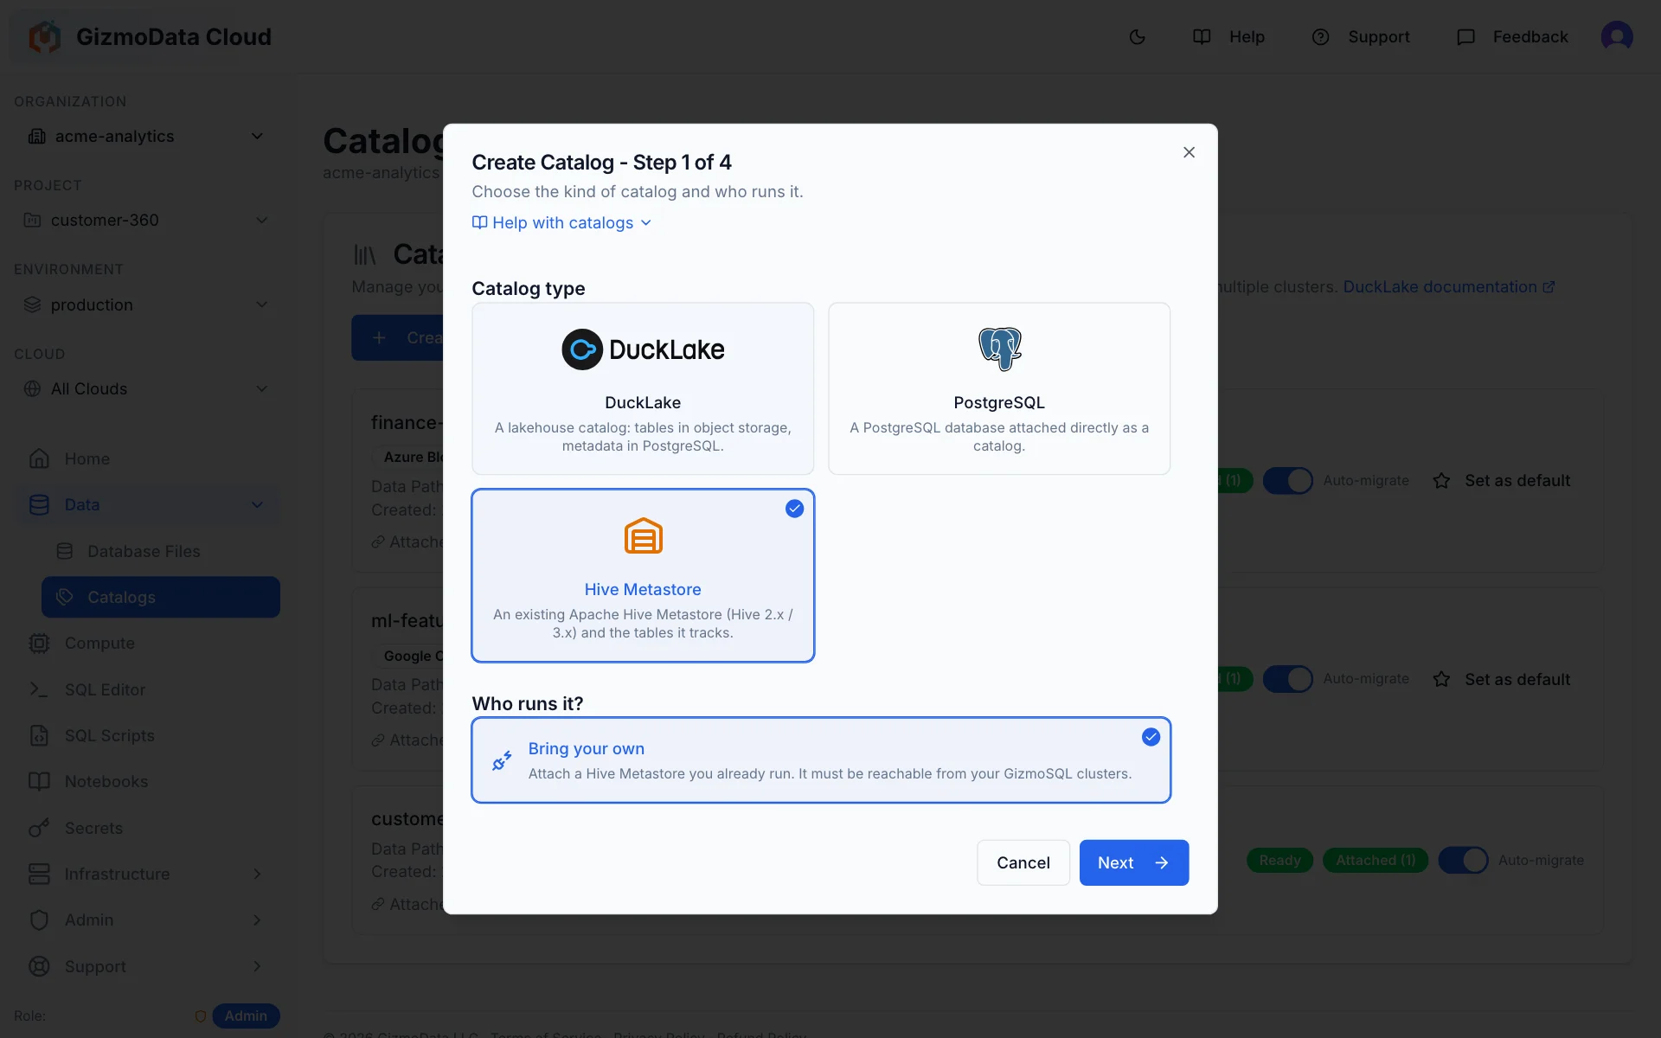1661x1038 pixels.
Task: Go to Home in sidebar
Action: click(147, 458)
